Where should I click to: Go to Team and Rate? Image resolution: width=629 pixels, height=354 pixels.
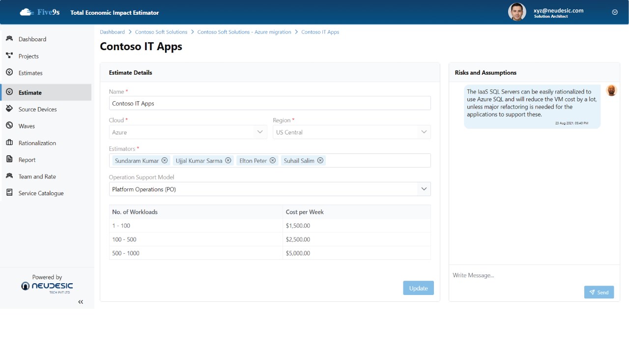coord(37,177)
